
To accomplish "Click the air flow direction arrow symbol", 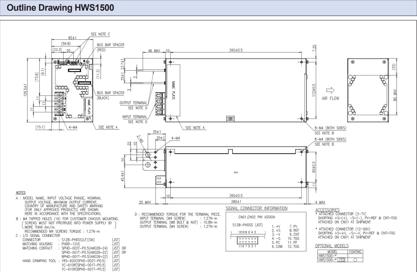I will [x=330, y=90].
